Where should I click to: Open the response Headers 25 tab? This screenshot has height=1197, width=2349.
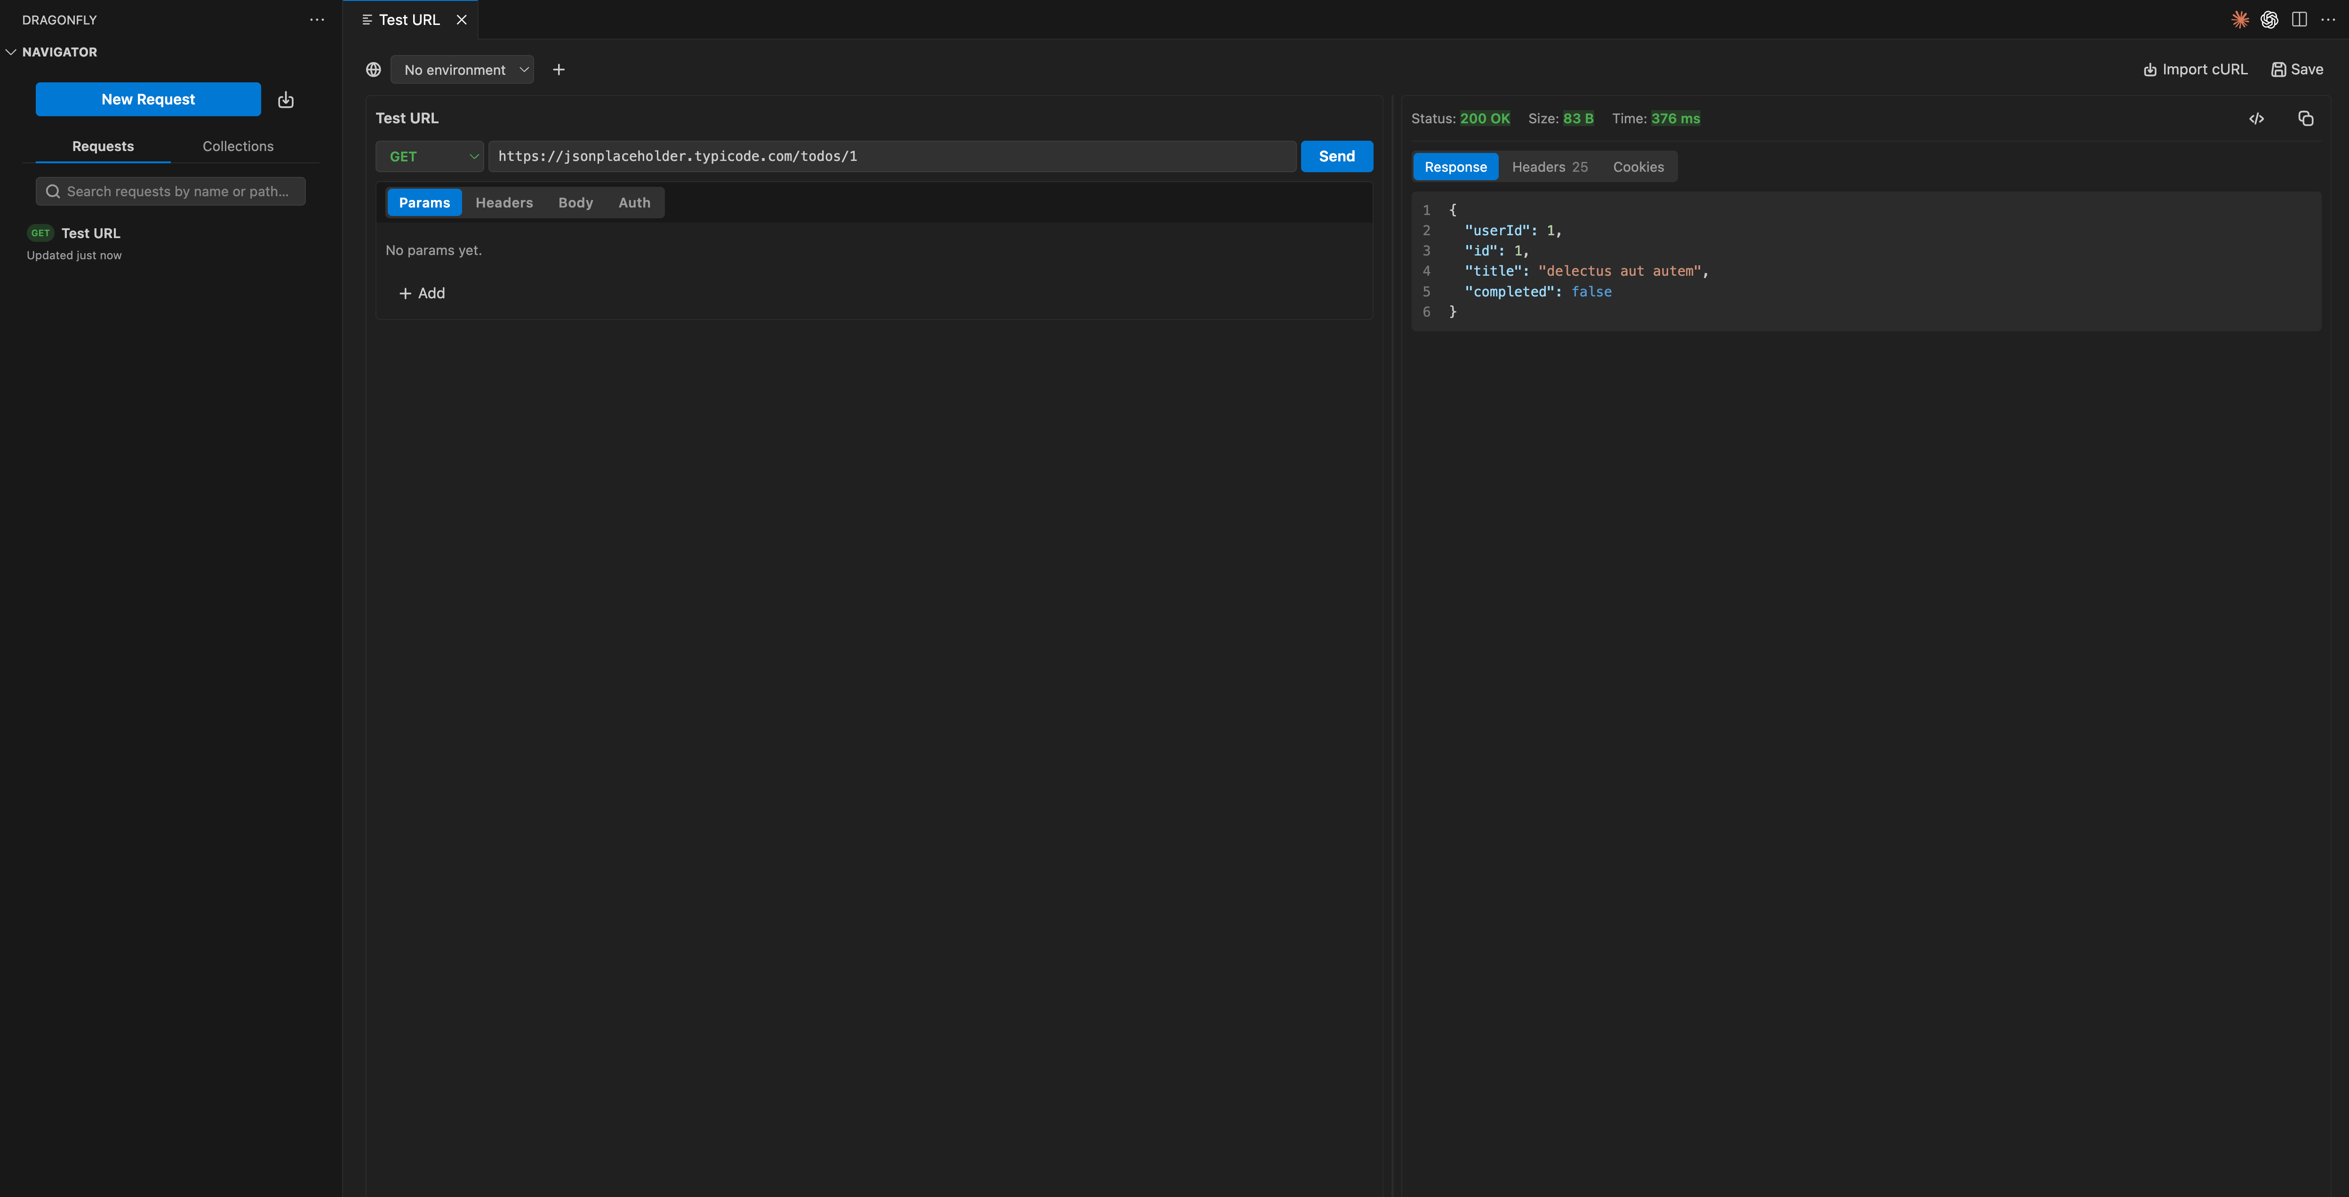tap(1549, 167)
